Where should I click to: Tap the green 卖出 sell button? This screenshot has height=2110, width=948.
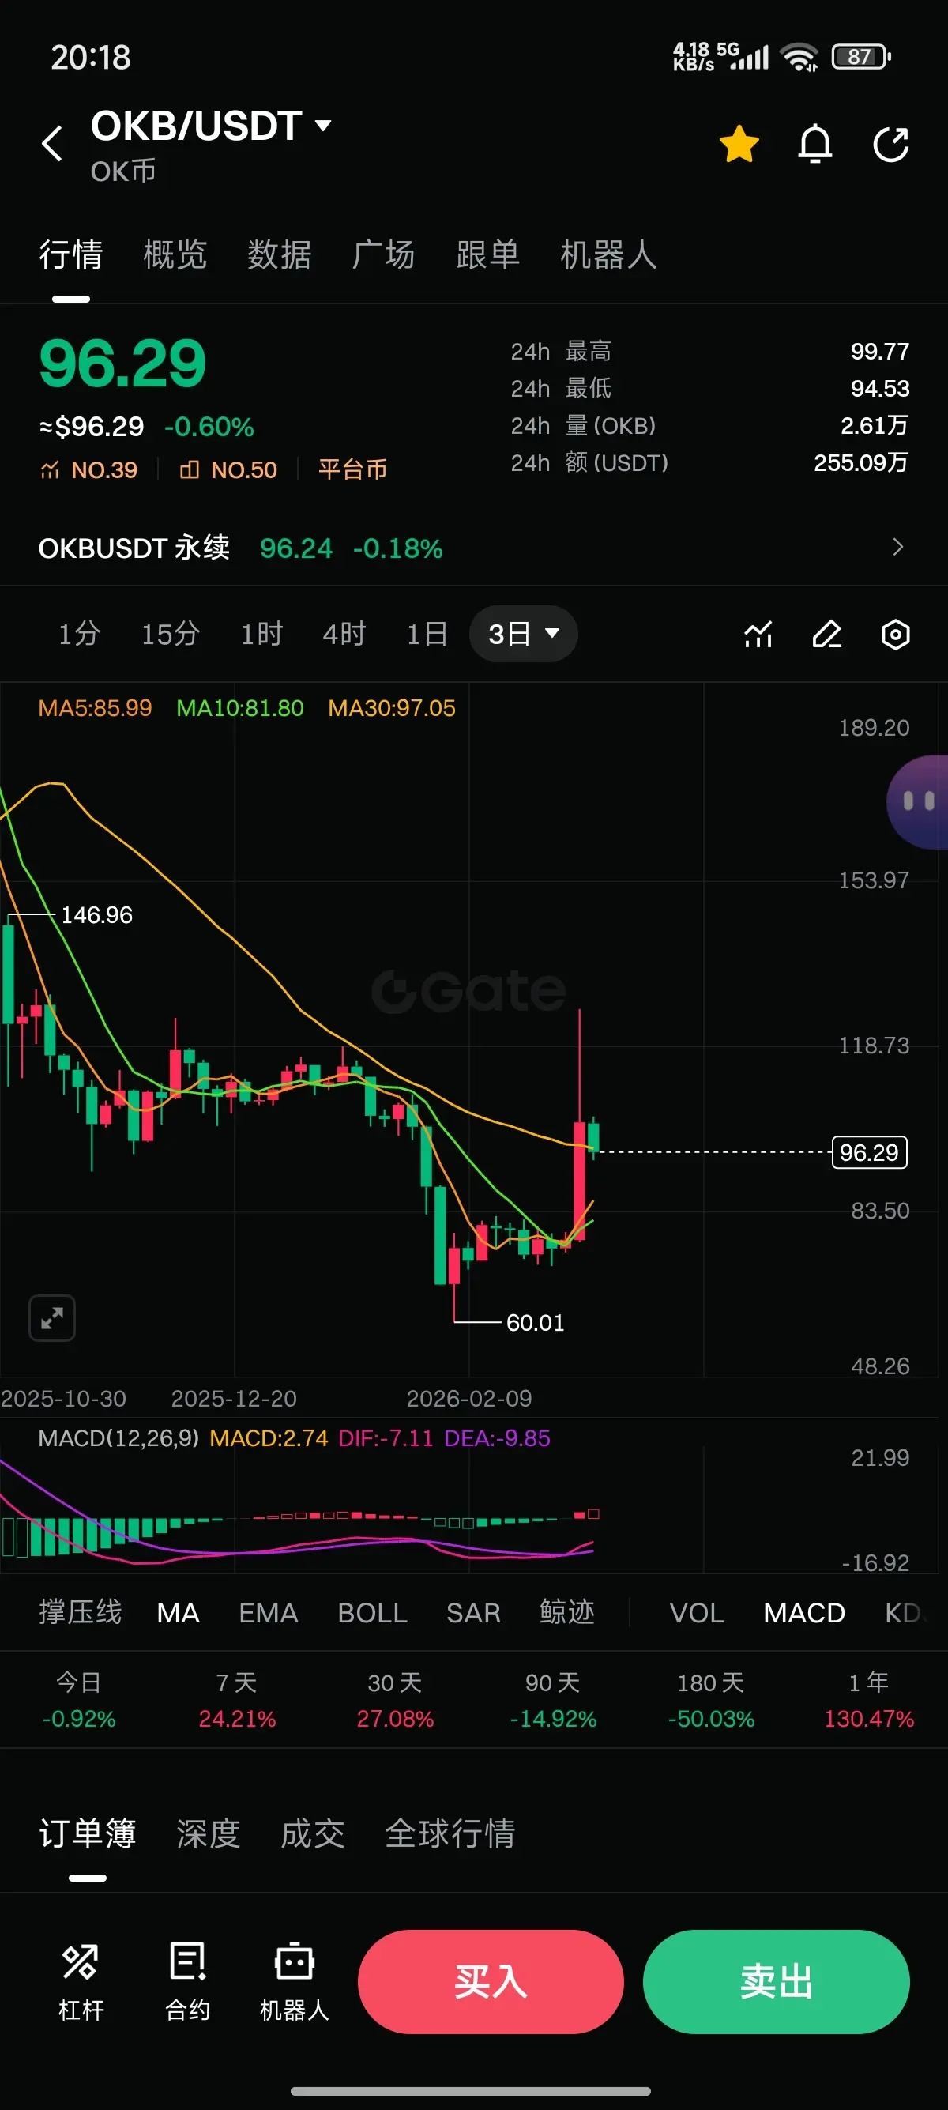[x=776, y=1981]
